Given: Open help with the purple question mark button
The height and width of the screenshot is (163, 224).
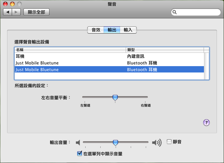Looking at the screenshot, I should pos(206,123).
